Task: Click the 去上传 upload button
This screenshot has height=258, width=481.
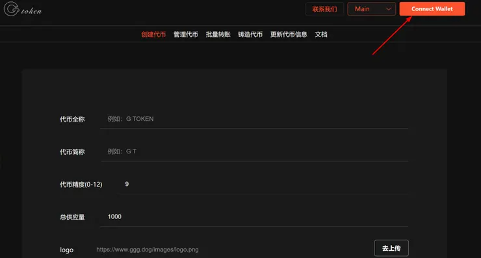Action: click(x=391, y=248)
